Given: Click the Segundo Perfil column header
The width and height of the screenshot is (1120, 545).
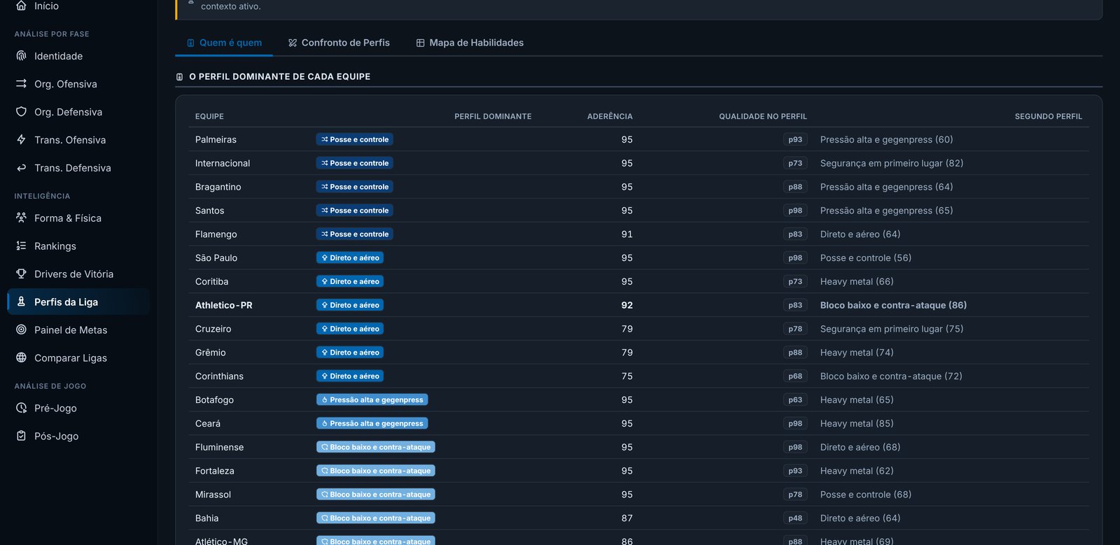Looking at the screenshot, I should pyautogui.click(x=1049, y=116).
